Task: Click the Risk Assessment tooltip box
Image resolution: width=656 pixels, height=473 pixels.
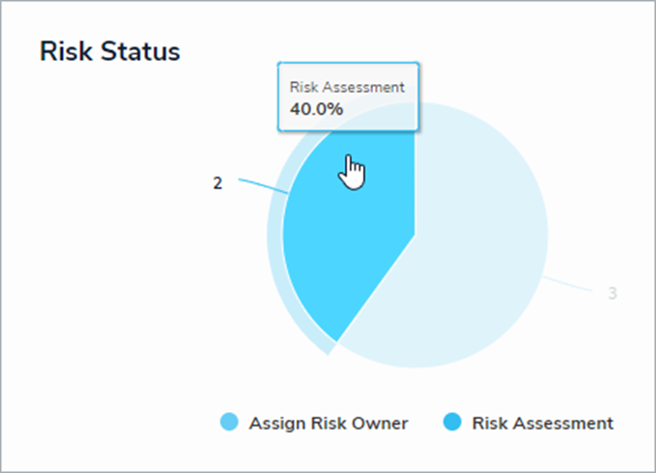Action: point(348,97)
